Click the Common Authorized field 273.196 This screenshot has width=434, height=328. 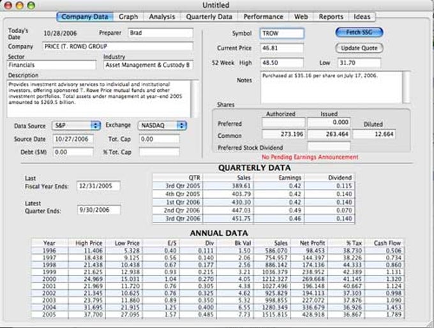coord(283,134)
